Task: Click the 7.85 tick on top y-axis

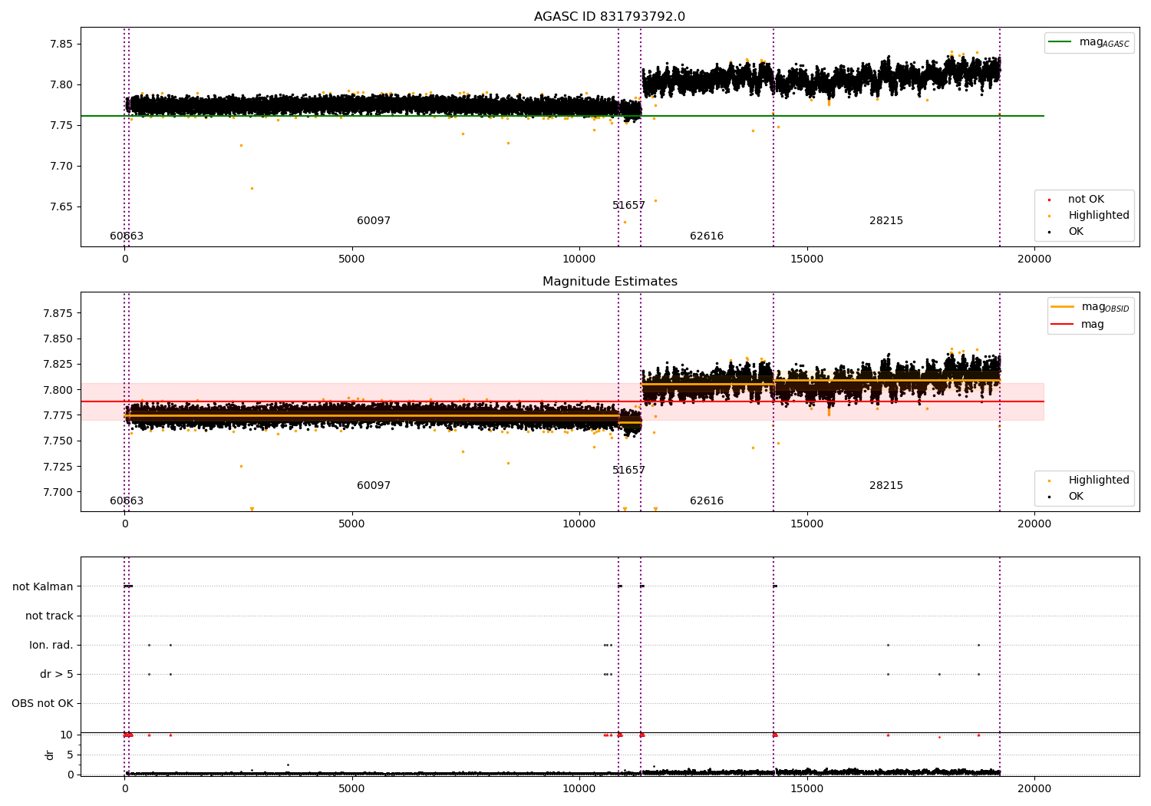Action: point(61,44)
